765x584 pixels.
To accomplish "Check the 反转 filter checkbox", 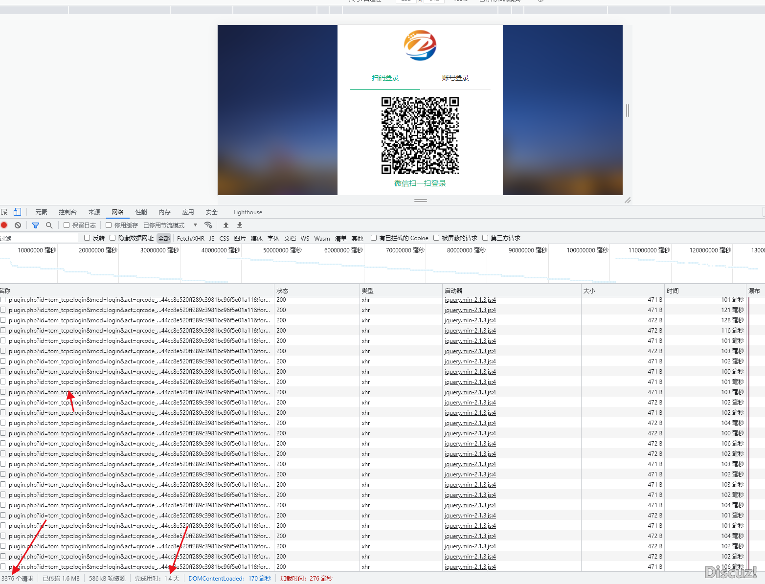I will pyautogui.click(x=87, y=238).
